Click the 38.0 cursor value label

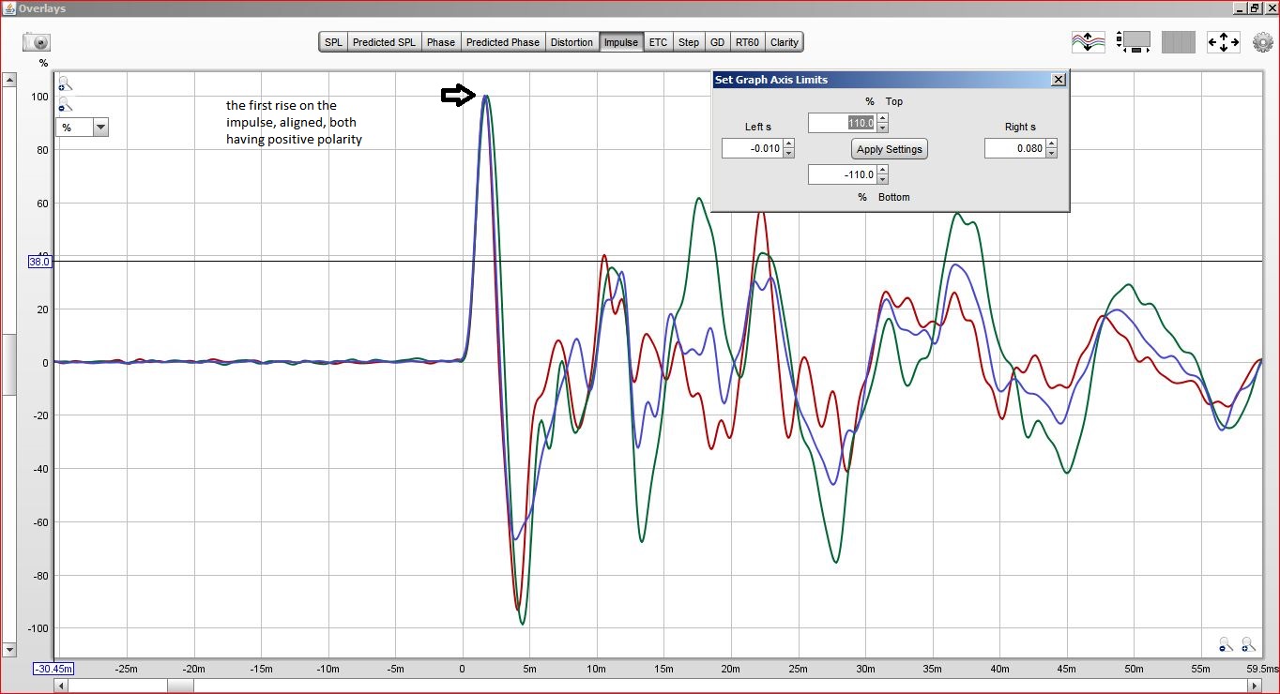pos(39,262)
